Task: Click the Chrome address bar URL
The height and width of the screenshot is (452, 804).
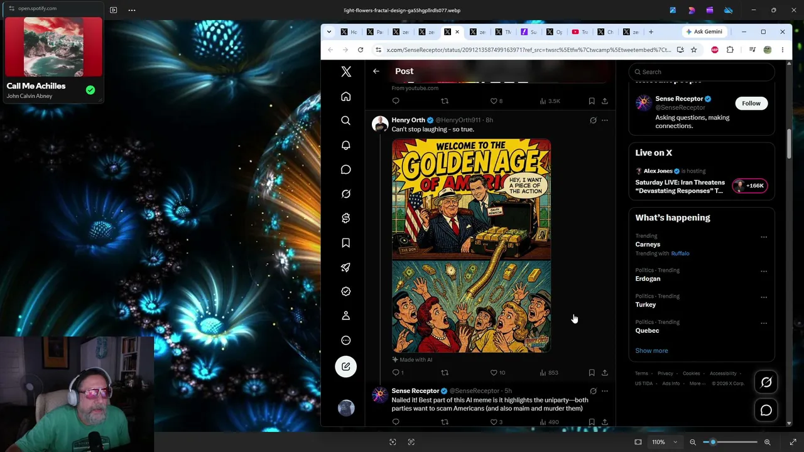Action: [528, 50]
